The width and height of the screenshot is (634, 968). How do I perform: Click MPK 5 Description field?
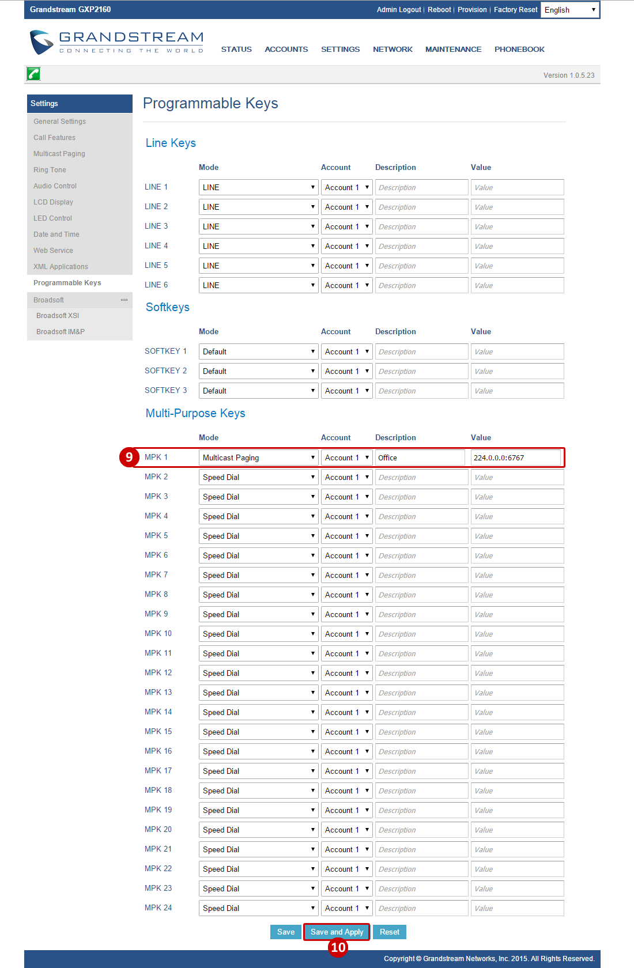(x=422, y=536)
